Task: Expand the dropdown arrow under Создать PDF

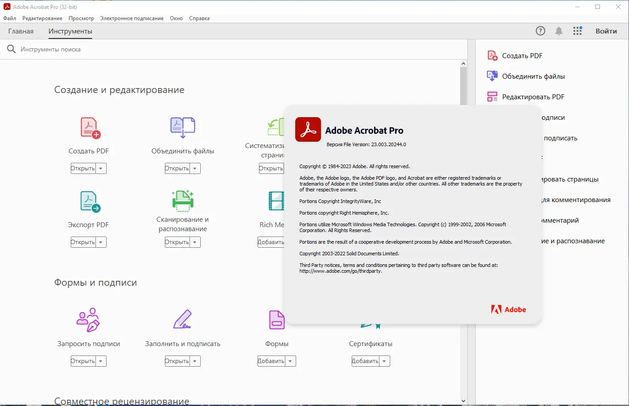Action: tap(101, 169)
